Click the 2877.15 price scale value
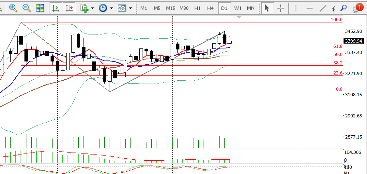This screenshot has width=367, height=174. point(354,137)
